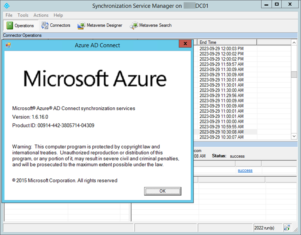The image size is (301, 235).
Task: Close the Azure AD Connect dialog
Action: click(185, 44)
